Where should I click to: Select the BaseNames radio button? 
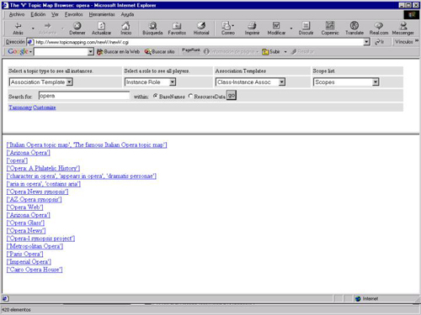pyautogui.click(x=155, y=96)
